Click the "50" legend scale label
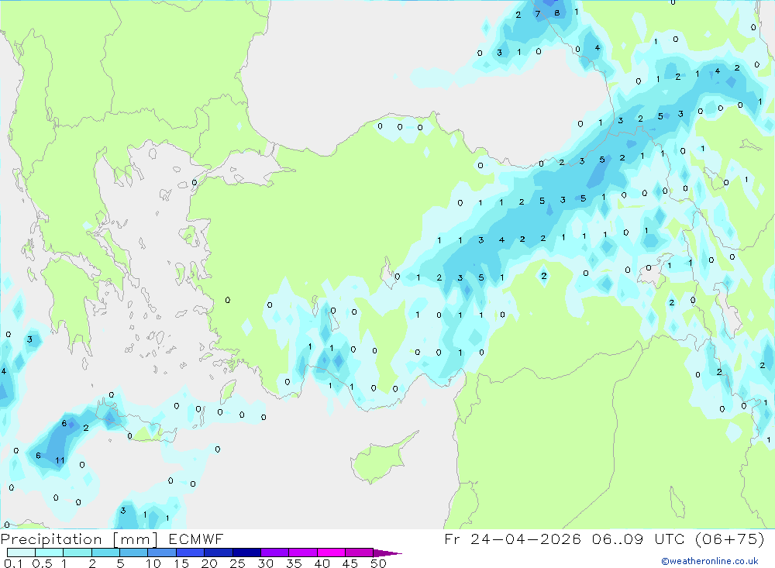The width and height of the screenshot is (775, 568). [x=378, y=563]
